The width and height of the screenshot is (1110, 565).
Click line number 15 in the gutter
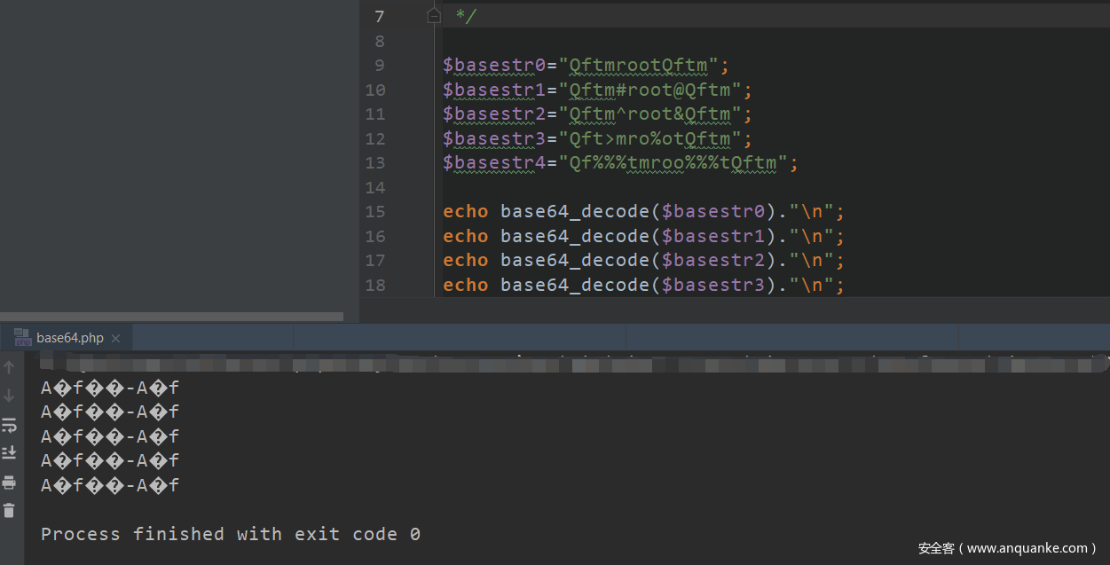click(x=375, y=212)
